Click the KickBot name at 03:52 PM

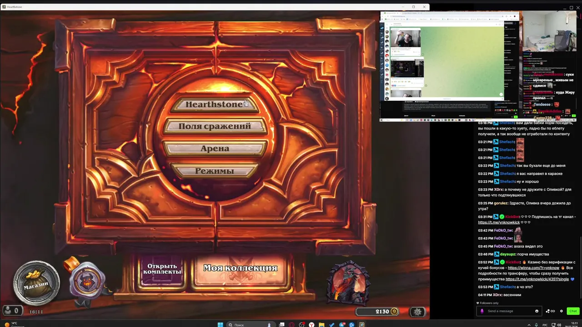click(x=512, y=262)
